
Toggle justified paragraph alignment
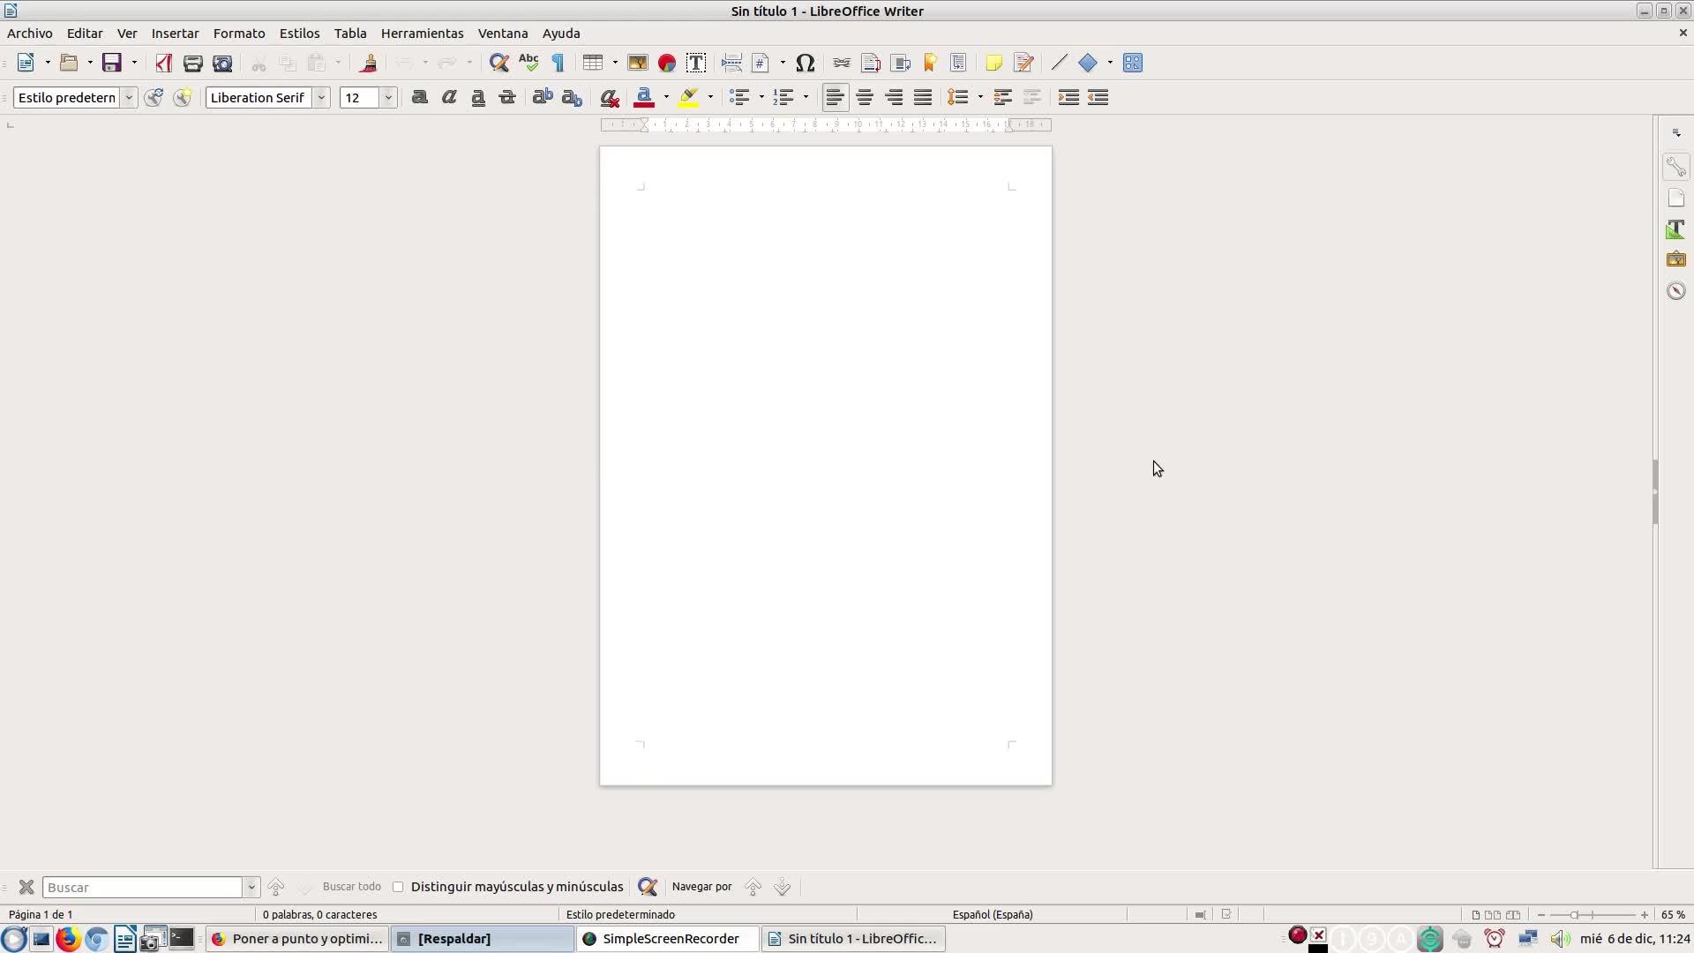923,97
